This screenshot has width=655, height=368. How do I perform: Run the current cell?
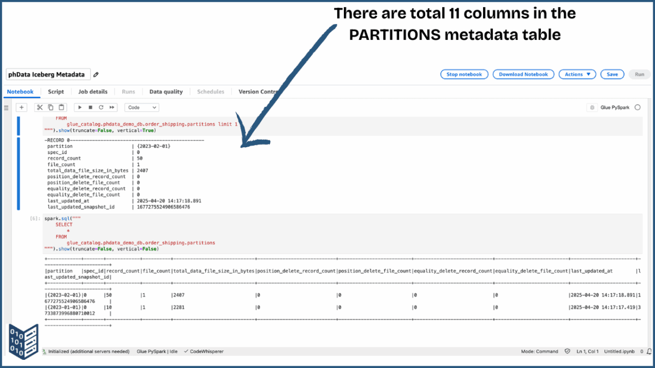80,107
